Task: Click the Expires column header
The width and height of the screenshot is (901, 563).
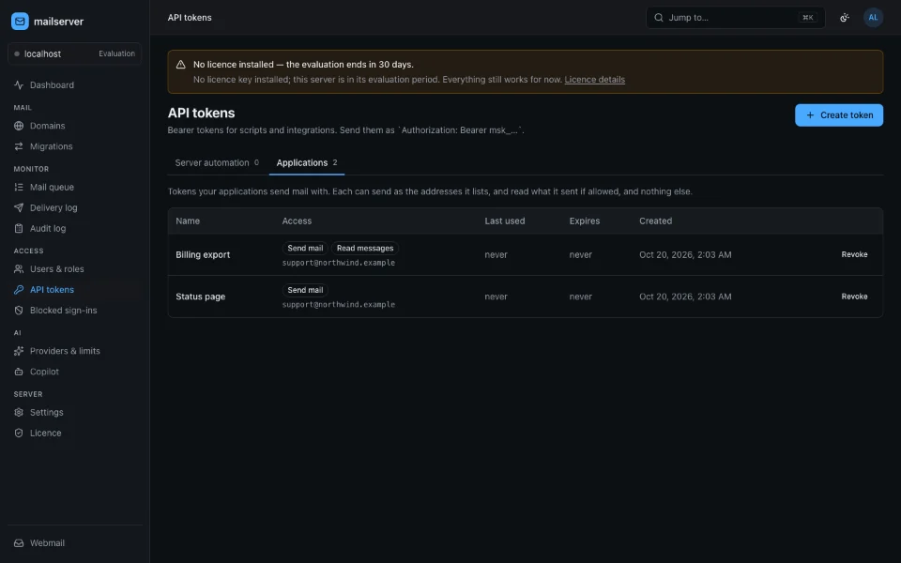Action: coord(585,221)
